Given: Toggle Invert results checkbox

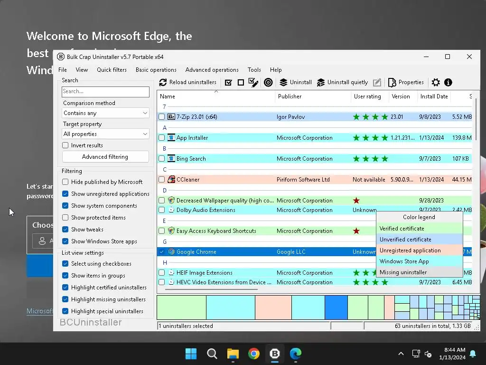Looking at the screenshot, I should tap(65, 145).
